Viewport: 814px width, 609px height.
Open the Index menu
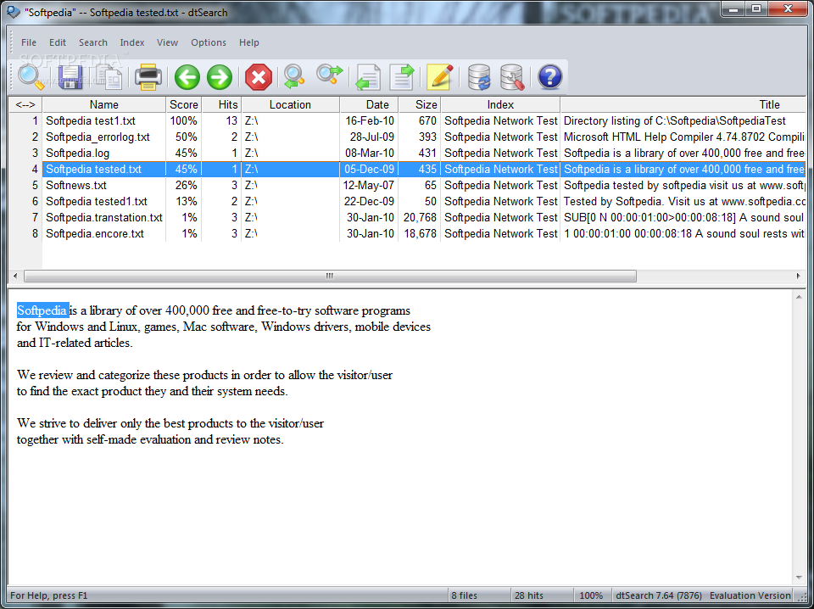132,42
